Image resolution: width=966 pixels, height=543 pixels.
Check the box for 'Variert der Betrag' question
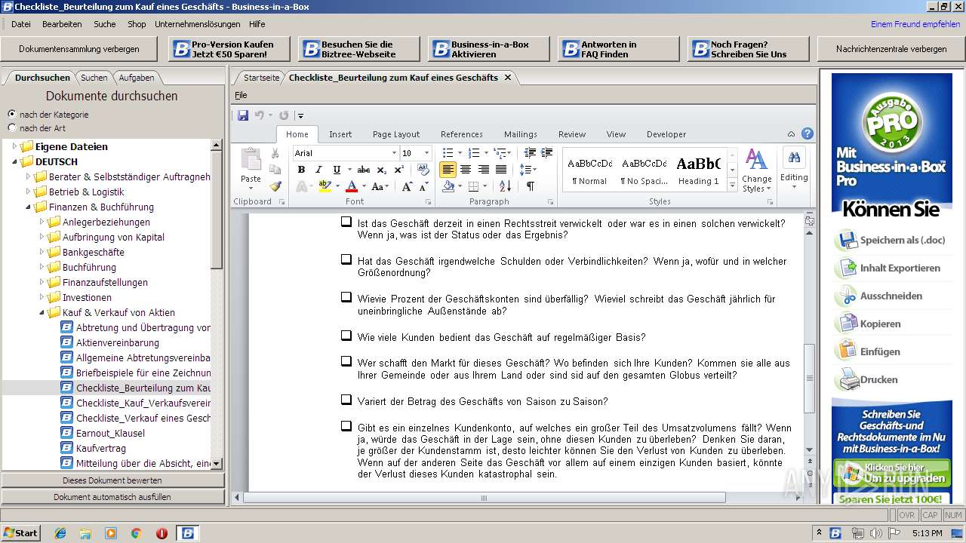coord(346,400)
